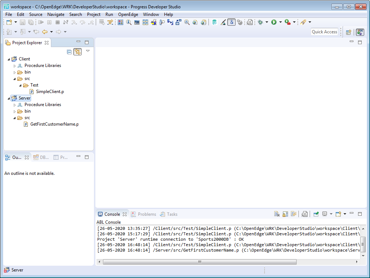Click the Clear Console icon
The height and width of the screenshot is (278, 370).
[277, 214]
